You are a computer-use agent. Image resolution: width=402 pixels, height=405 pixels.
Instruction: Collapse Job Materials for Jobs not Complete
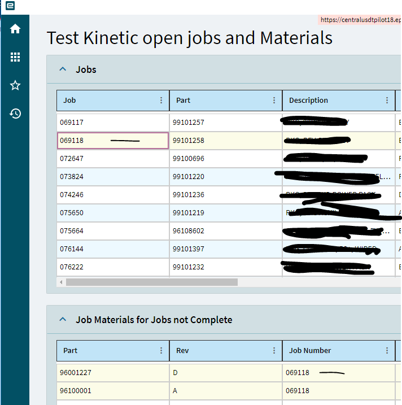(63, 320)
